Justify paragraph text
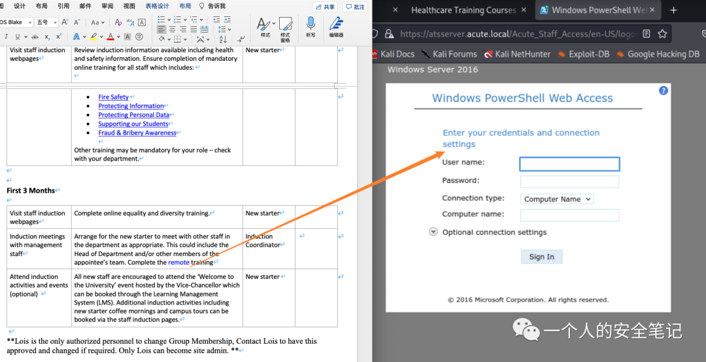706x362 pixels. (x=193, y=29)
